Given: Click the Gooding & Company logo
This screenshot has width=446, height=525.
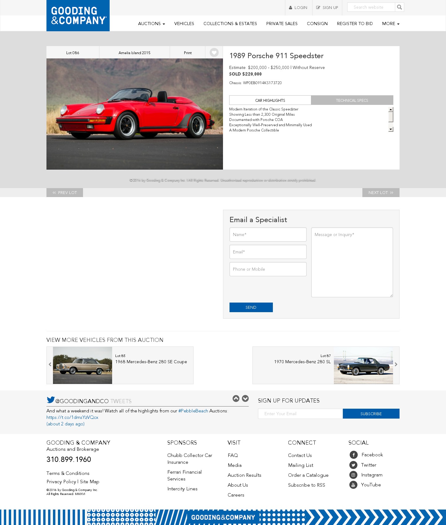Looking at the screenshot, I should click(78, 15).
